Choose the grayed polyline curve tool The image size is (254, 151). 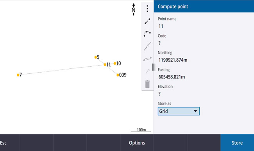click(147, 59)
